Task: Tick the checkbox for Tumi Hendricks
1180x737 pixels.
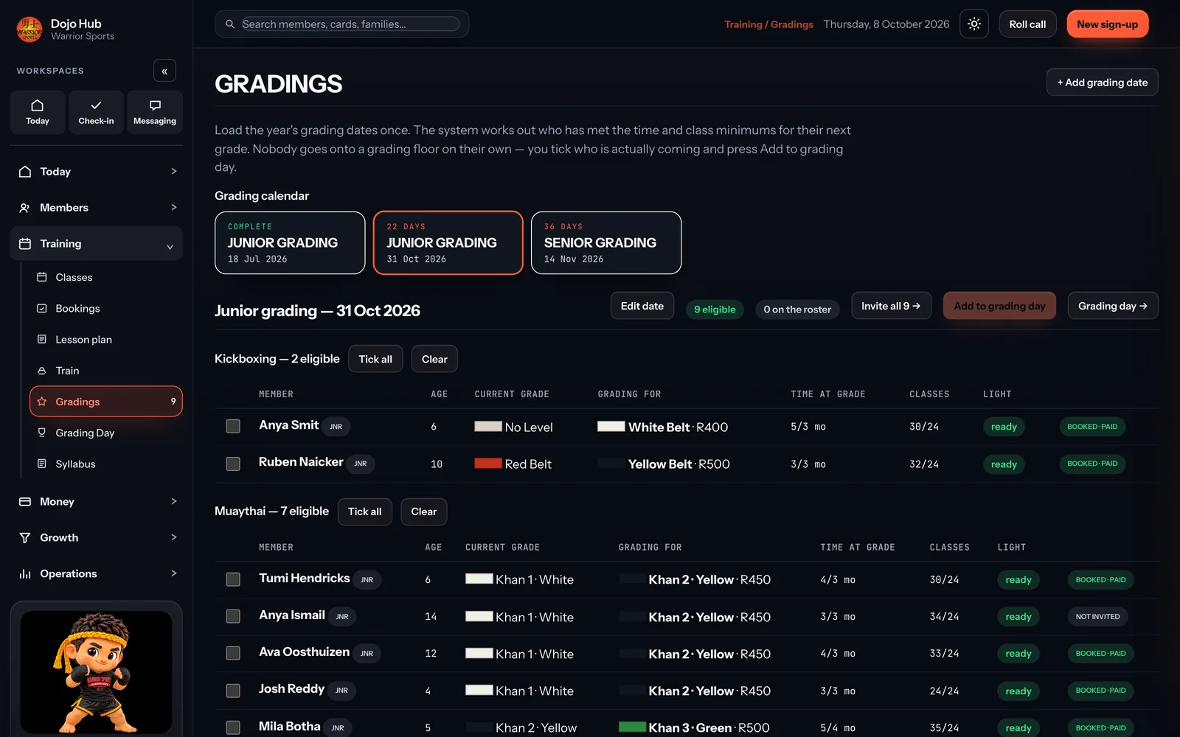Action: click(x=233, y=579)
